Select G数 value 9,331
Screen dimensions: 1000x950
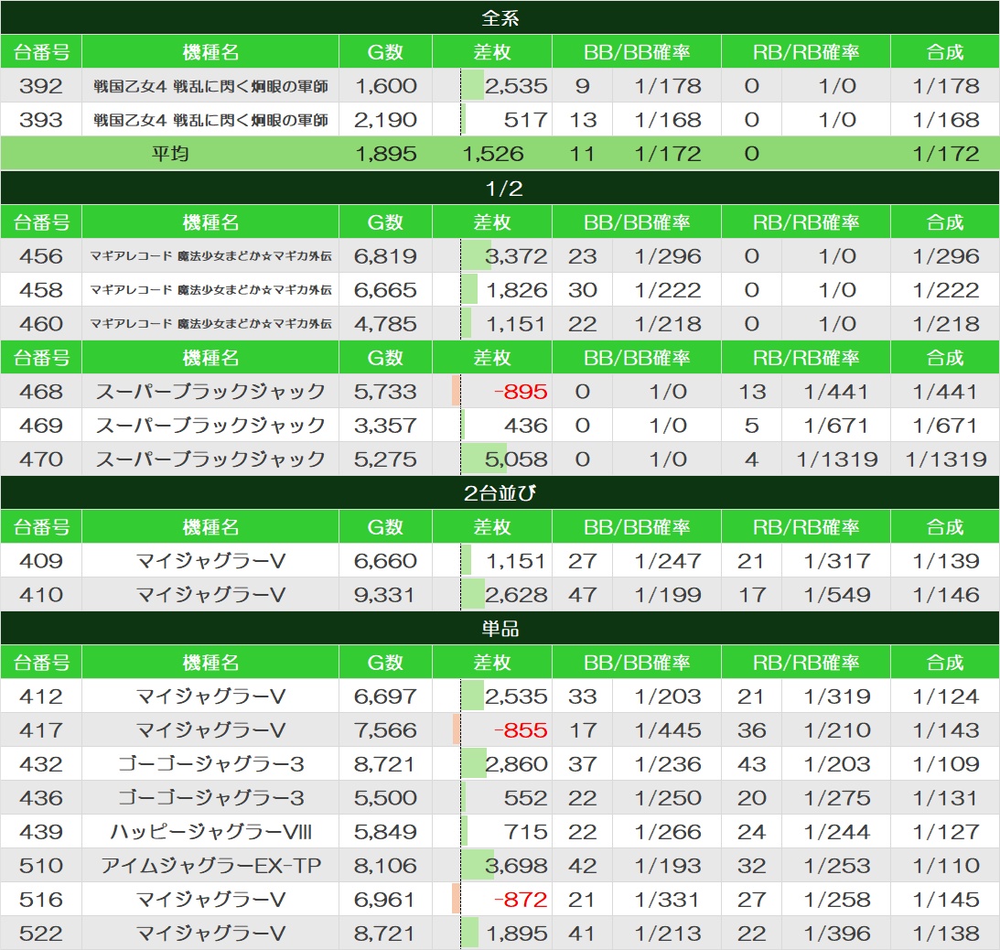(x=384, y=594)
